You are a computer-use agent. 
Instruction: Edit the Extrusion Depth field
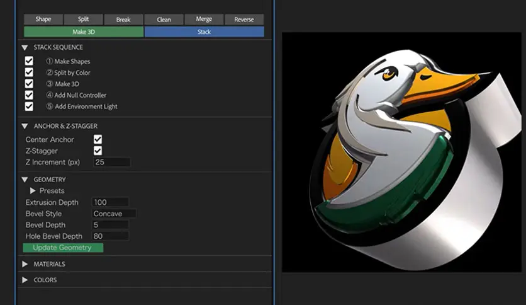pos(110,202)
